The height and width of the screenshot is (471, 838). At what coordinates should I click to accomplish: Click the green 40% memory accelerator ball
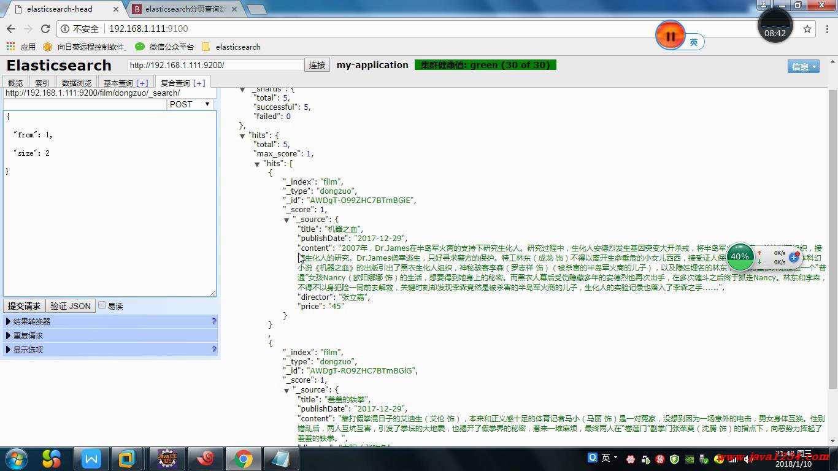pyautogui.click(x=740, y=257)
